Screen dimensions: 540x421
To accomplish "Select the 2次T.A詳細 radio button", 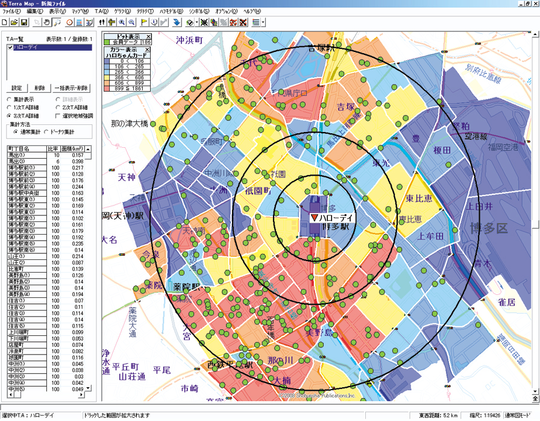I will (58, 107).
